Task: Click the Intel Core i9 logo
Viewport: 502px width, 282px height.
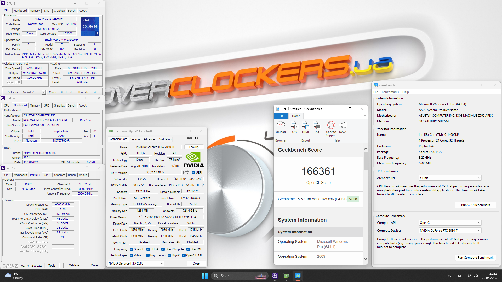Action: 90,26
